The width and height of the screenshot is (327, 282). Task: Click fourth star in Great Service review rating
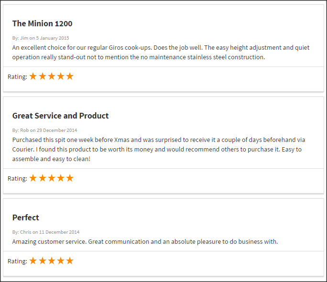[x=61, y=178]
